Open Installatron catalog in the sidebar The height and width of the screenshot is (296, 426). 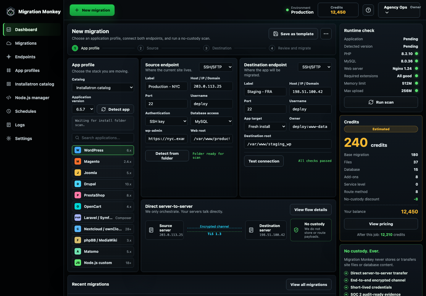(32, 84)
